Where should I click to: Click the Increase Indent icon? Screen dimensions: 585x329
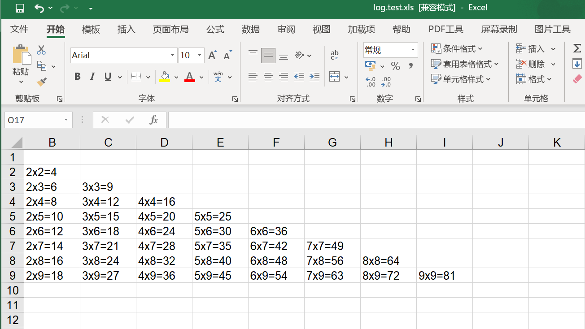(x=314, y=76)
